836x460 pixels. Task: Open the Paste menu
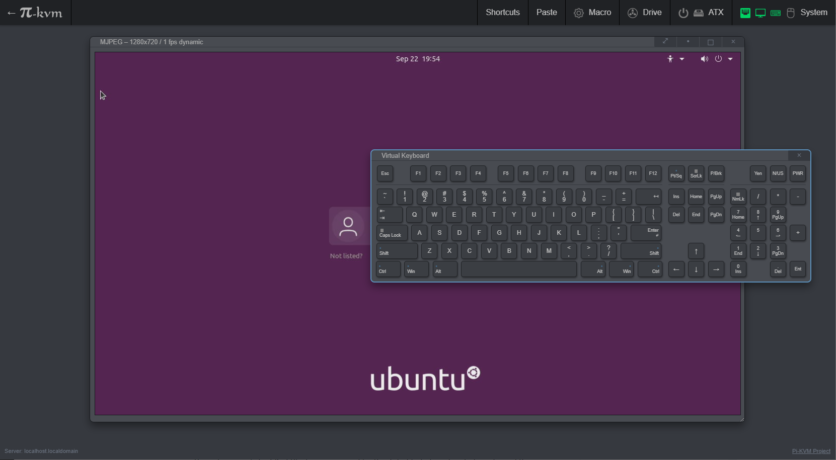(547, 13)
